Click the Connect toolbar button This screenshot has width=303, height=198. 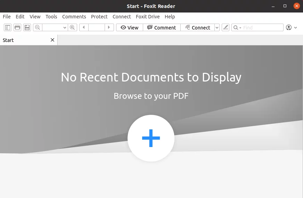(x=197, y=28)
